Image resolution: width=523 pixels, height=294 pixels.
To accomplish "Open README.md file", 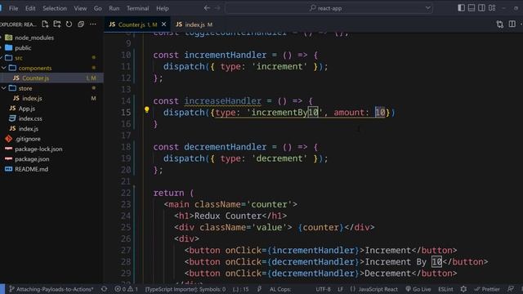I will [x=31, y=169].
